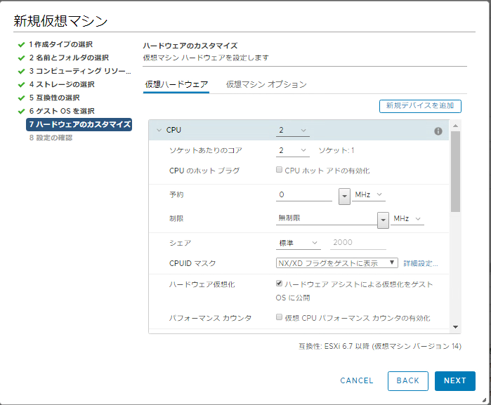This screenshot has width=491, height=405.
Task: Click the ソケット: 1 text
Action: click(x=336, y=150)
